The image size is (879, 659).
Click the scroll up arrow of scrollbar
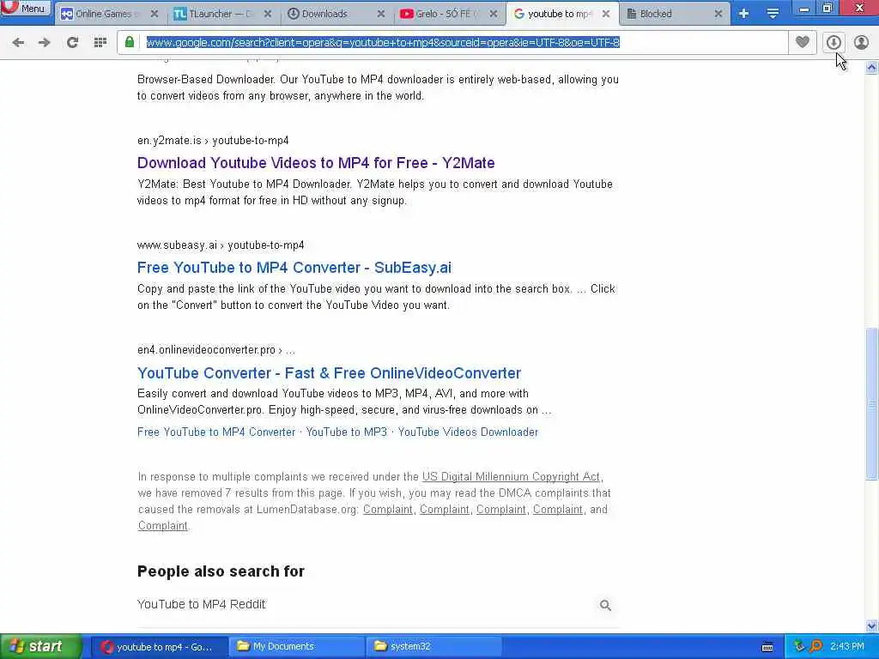pyautogui.click(x=871, y=67)
